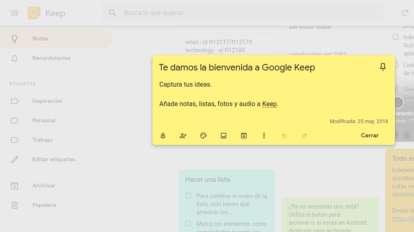
Task: Close the note with Cerrar button
Action: pos(370,136)
